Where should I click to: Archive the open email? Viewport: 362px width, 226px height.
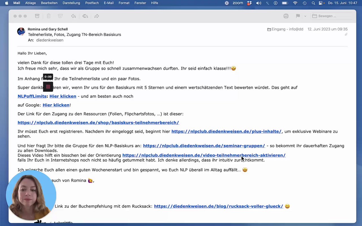[37, 16]
